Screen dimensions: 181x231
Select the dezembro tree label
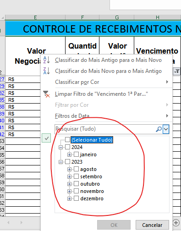pyautogui.click(x=92, y=198)
